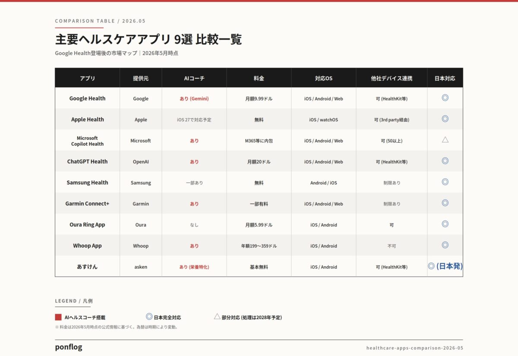Click the double-circle icon in ChatGPT Health row
This screenshot has width=518, height=356.
pos(445,161)
